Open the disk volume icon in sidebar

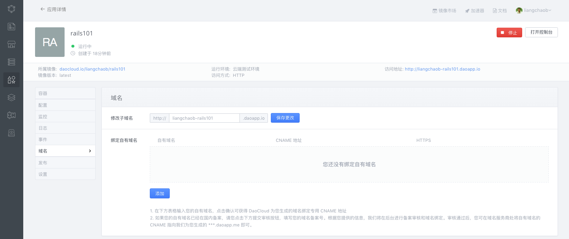click(x=11, y=133)
